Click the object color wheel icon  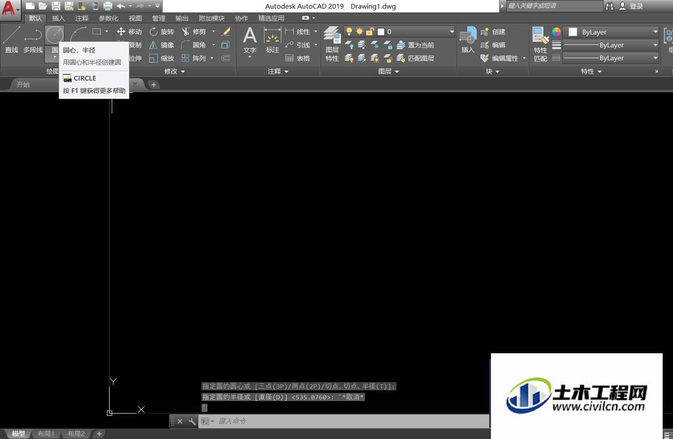coord(557,31)
